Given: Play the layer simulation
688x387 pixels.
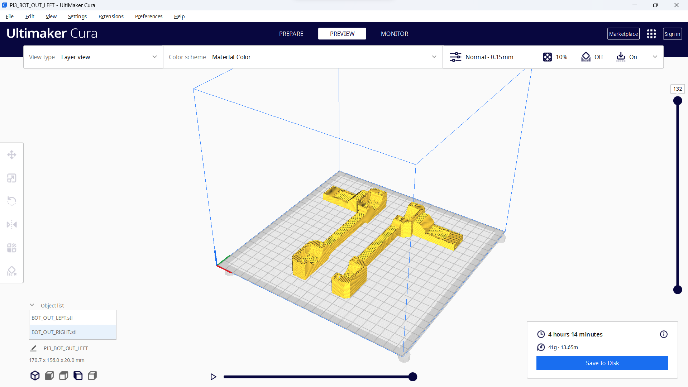Looking at the screenshot, I should pos(213,377).
